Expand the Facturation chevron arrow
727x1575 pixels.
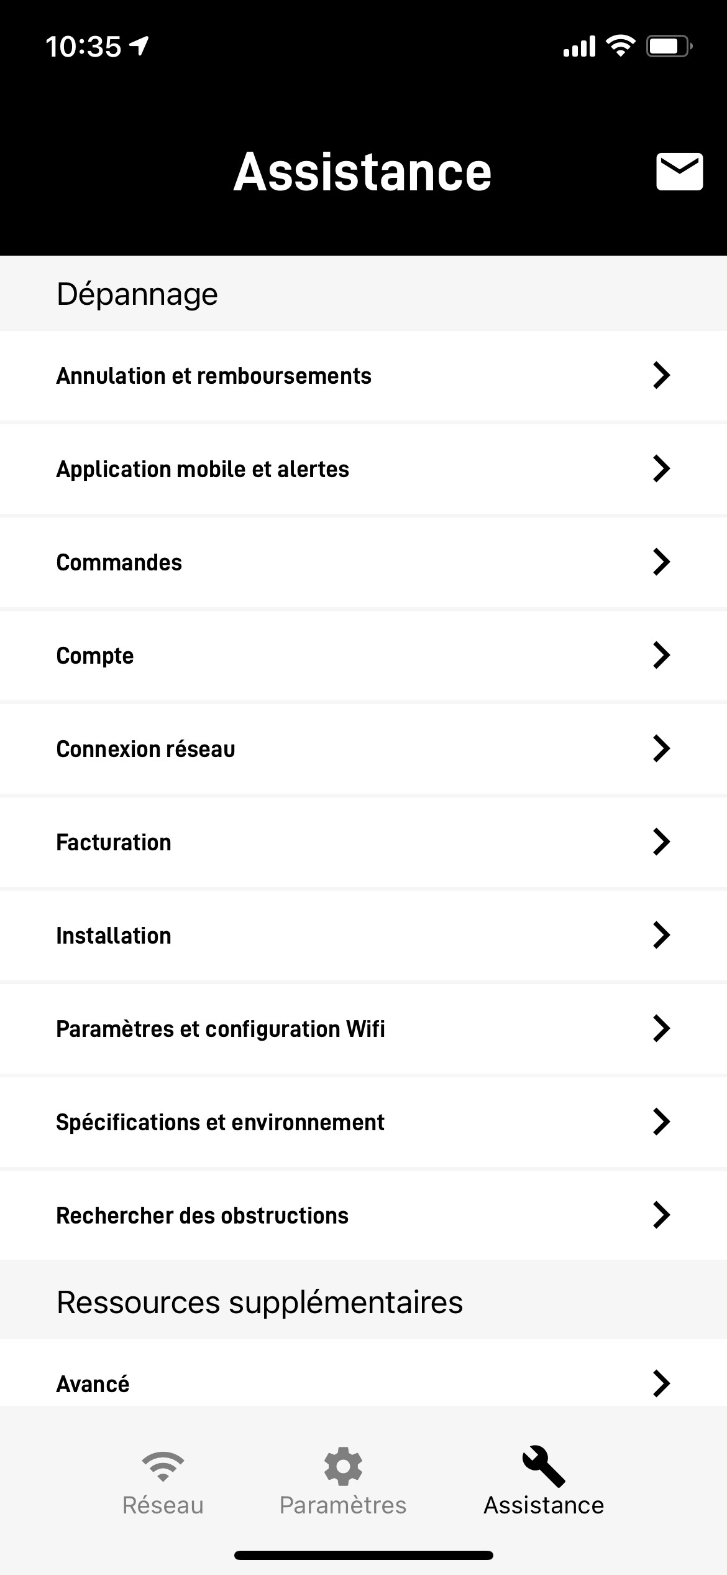(661, 842)
